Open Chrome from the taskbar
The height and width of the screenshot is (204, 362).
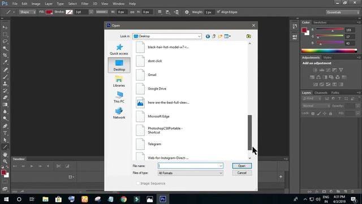pos(123,199)
